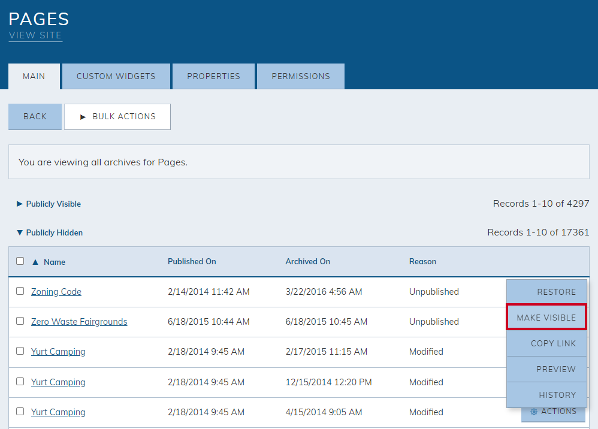Tick the select-all checkbox in the header row
This screenshot has width=598, height=429.
coord(20,261)
